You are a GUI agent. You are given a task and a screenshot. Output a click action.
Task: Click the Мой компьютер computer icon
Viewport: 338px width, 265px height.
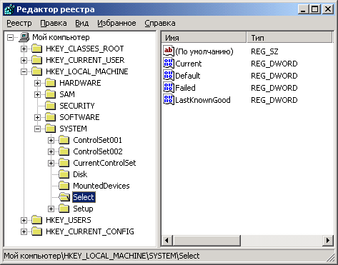(24, 37)
